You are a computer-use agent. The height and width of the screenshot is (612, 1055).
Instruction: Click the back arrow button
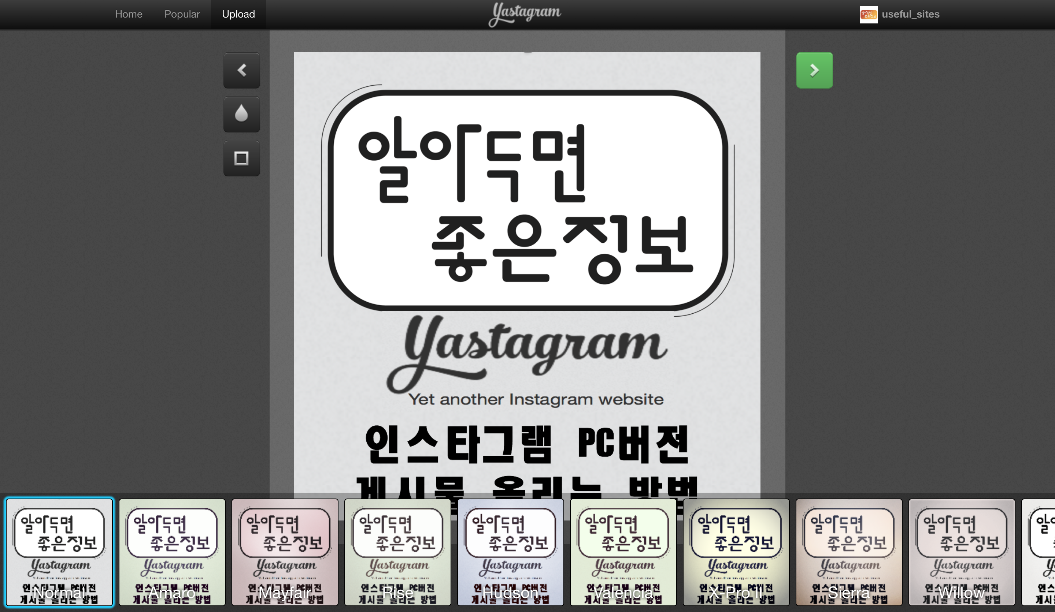(x=241, y=70)
